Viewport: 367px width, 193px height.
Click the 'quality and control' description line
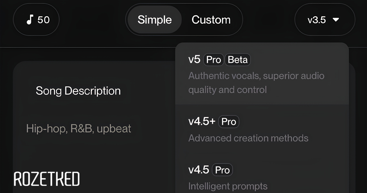tap(228, 90)
